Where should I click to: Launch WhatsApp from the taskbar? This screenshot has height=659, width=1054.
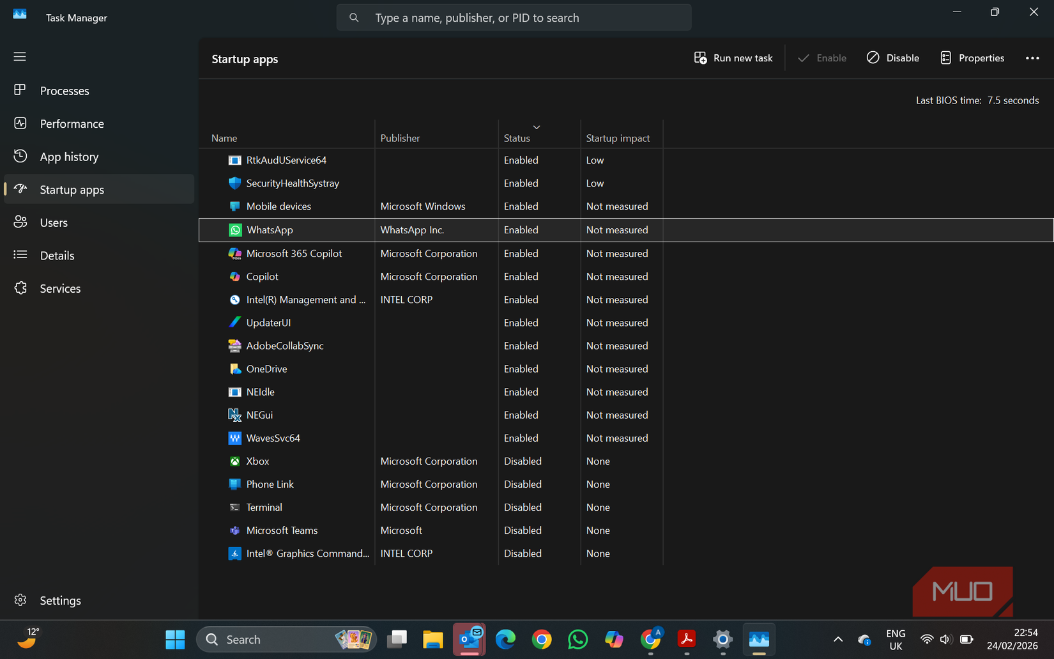point(577,639)
